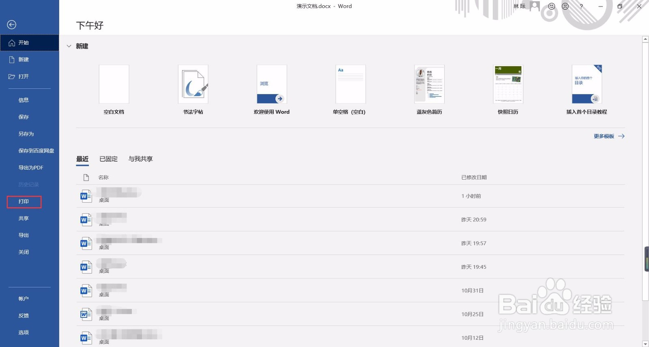Switch to the 已固定 tab

click(x=109, y=159)
